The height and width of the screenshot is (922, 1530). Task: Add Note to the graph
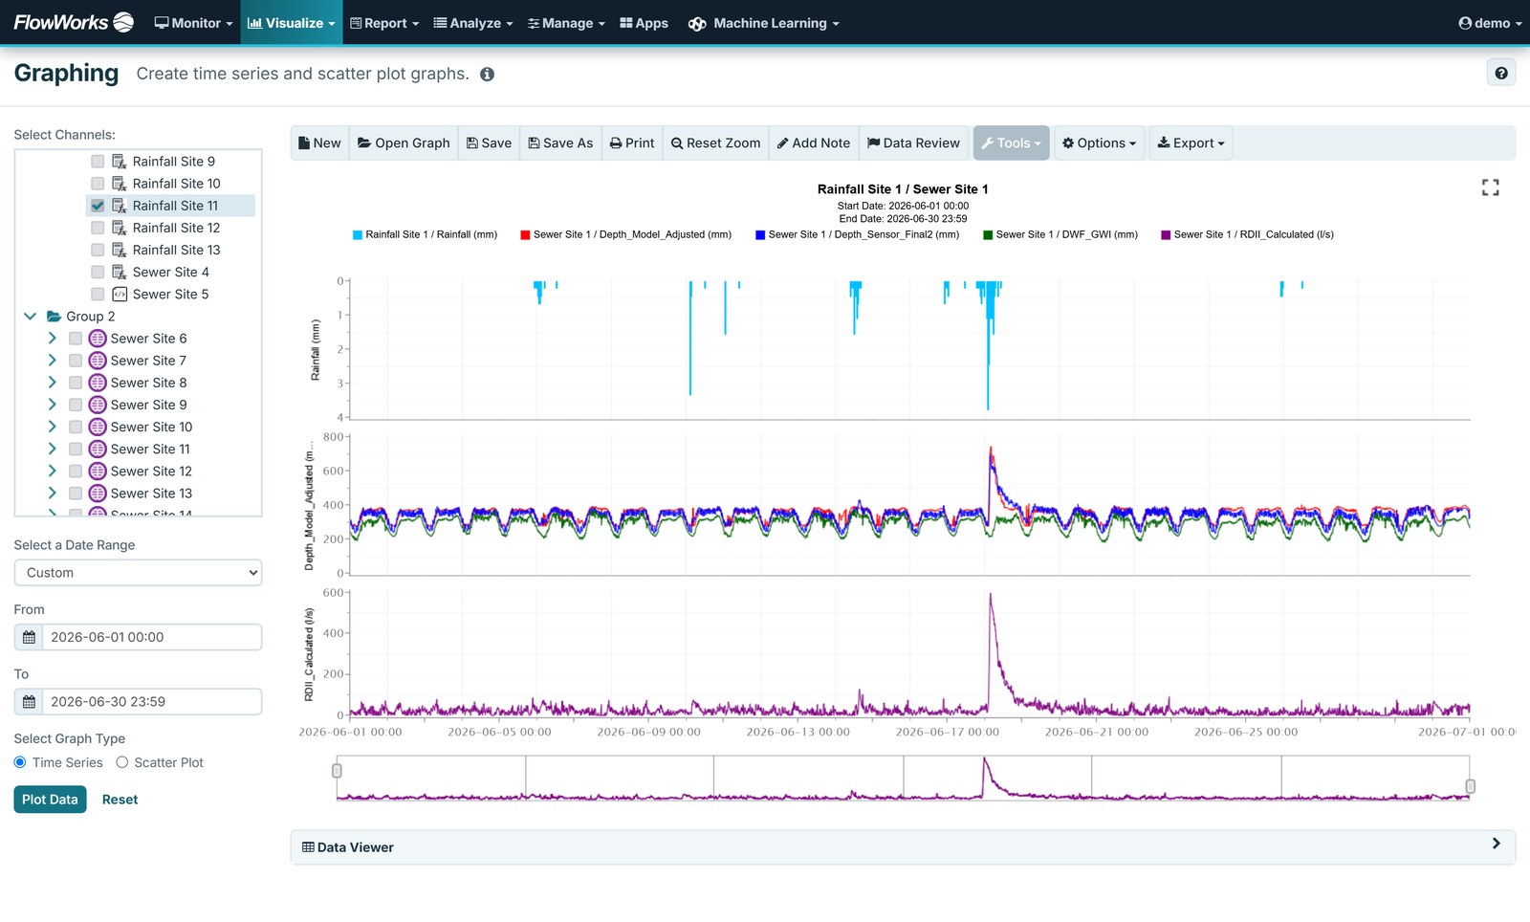click(x=814, y=143)
